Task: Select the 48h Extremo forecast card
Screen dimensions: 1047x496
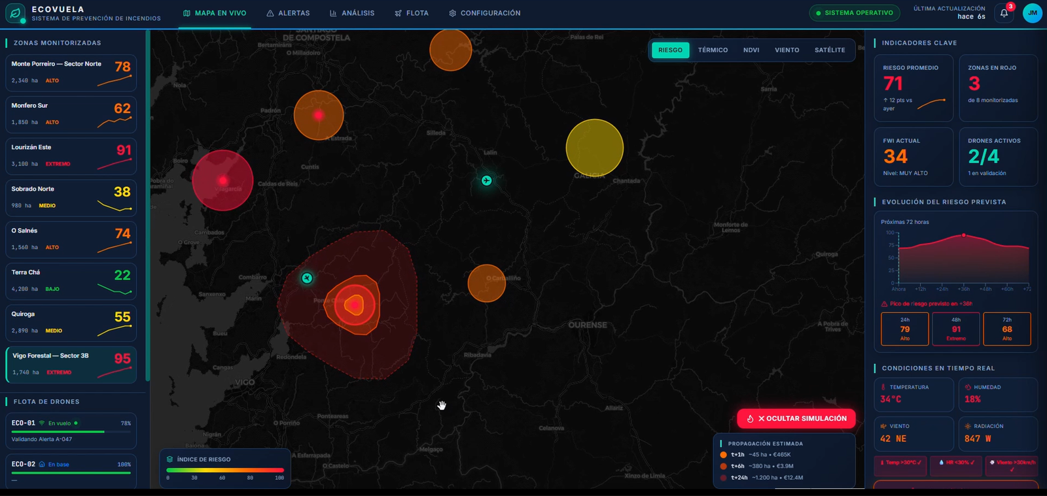Action: coord(956,329)
